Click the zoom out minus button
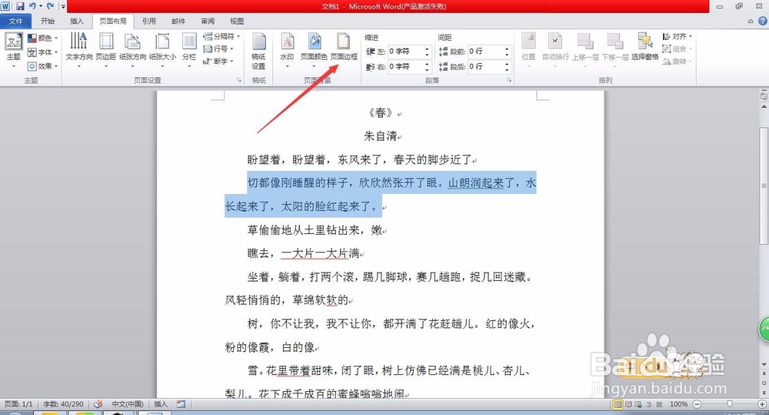 (697, 403)
